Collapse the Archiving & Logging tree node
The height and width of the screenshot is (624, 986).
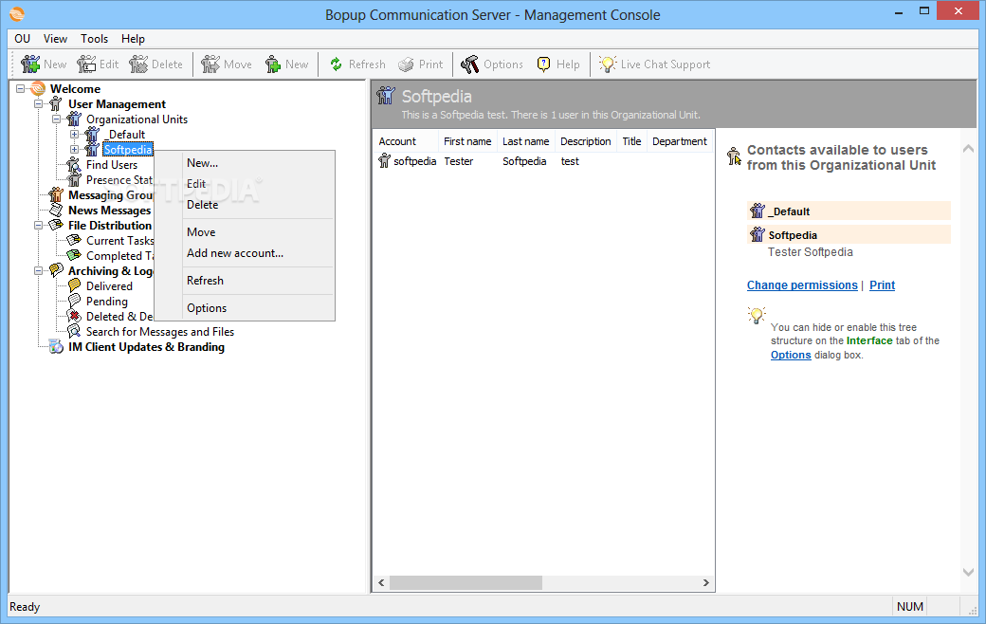(x=38, y=271)
